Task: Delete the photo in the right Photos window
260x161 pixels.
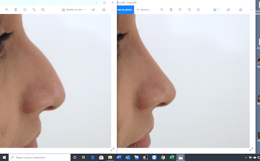Action: point(171,10)
